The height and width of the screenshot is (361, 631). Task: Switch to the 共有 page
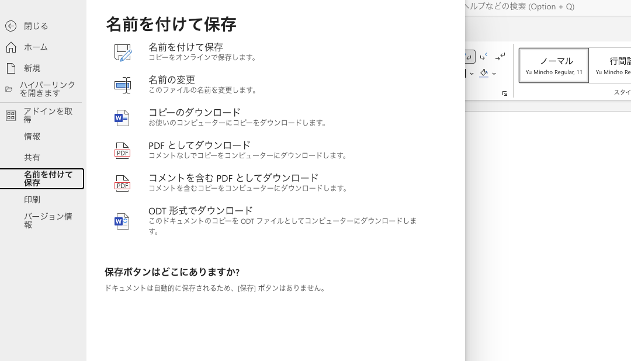[x=32, y=158]
